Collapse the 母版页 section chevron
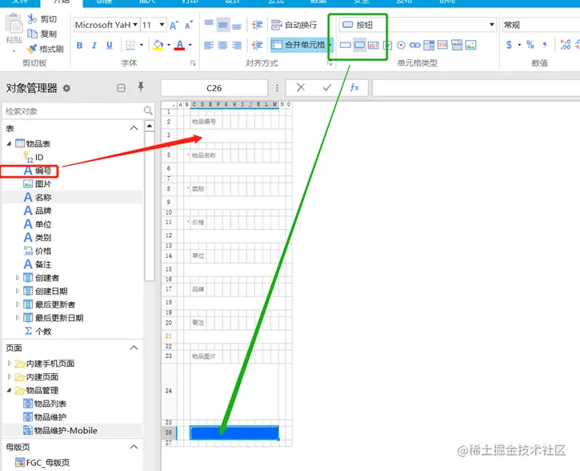 [x=134, y=447]
